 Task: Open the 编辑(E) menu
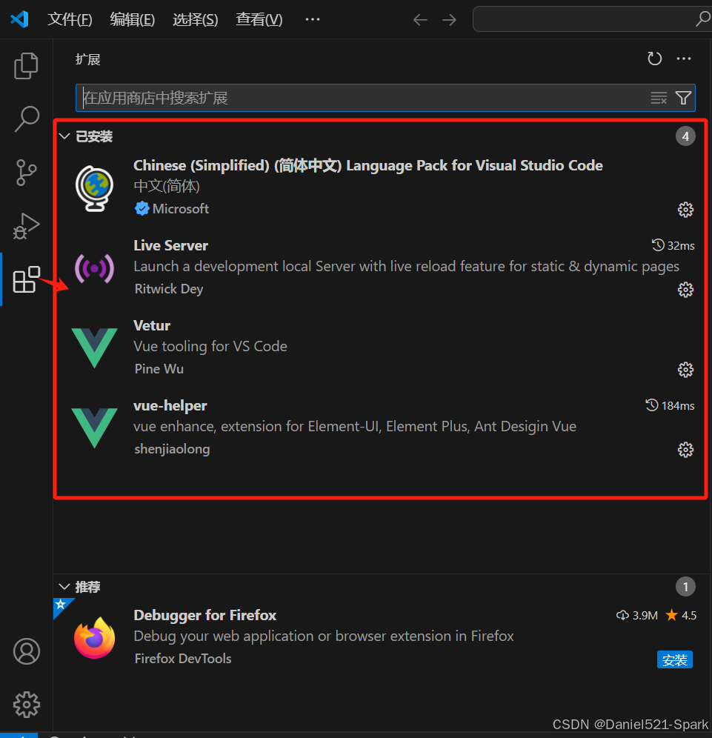coord(132,19)
